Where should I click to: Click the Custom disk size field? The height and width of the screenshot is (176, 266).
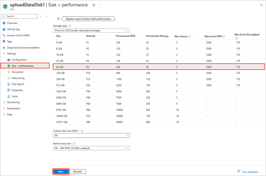pyautogui.click(x=91, y=135)
